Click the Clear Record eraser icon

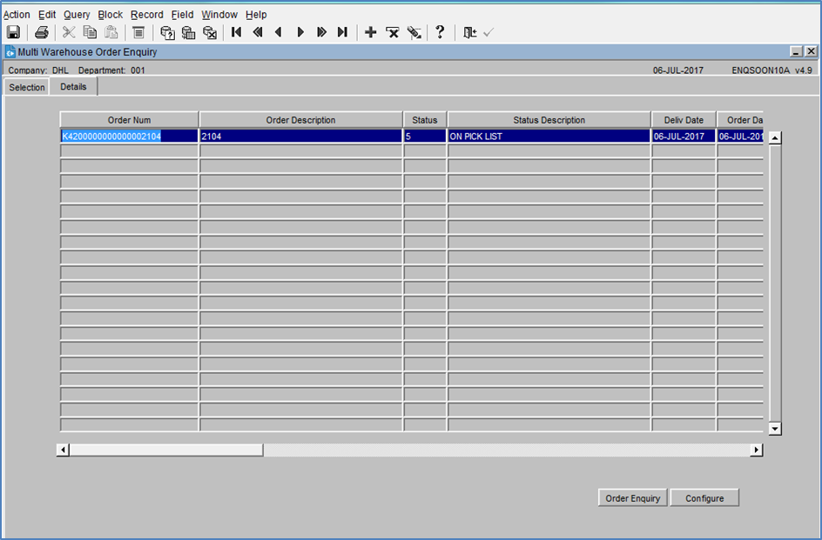[x=414, y=32]
